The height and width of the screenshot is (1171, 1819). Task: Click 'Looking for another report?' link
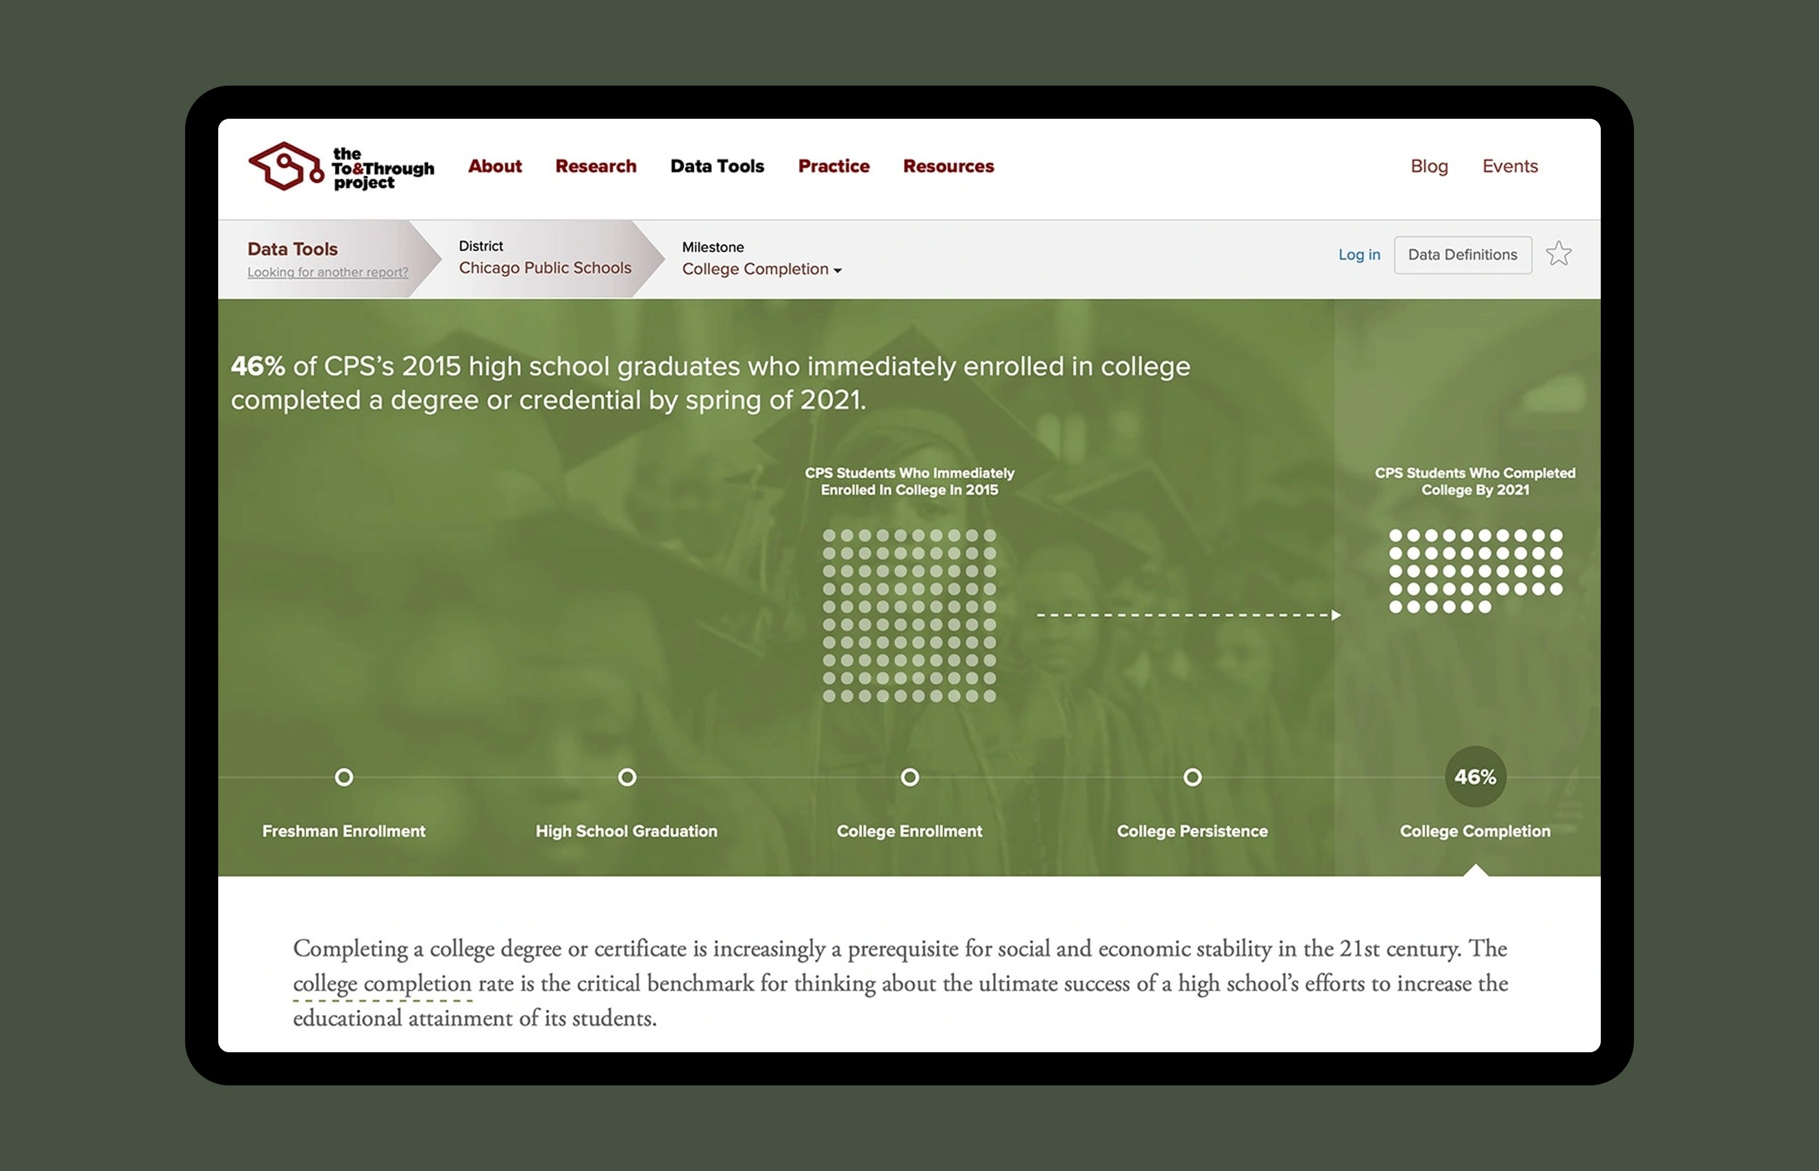tap(328, 272)
